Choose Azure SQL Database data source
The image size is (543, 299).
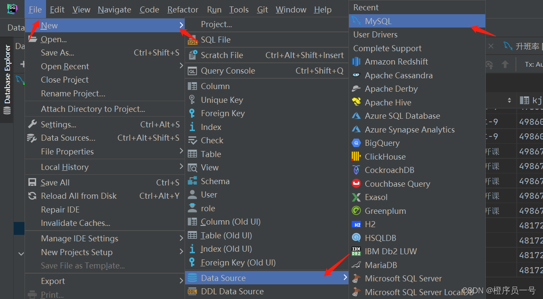417,116
